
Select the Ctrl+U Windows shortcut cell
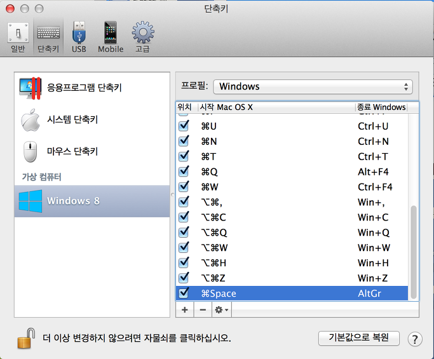pyautogui.click(x=373, y=126)
